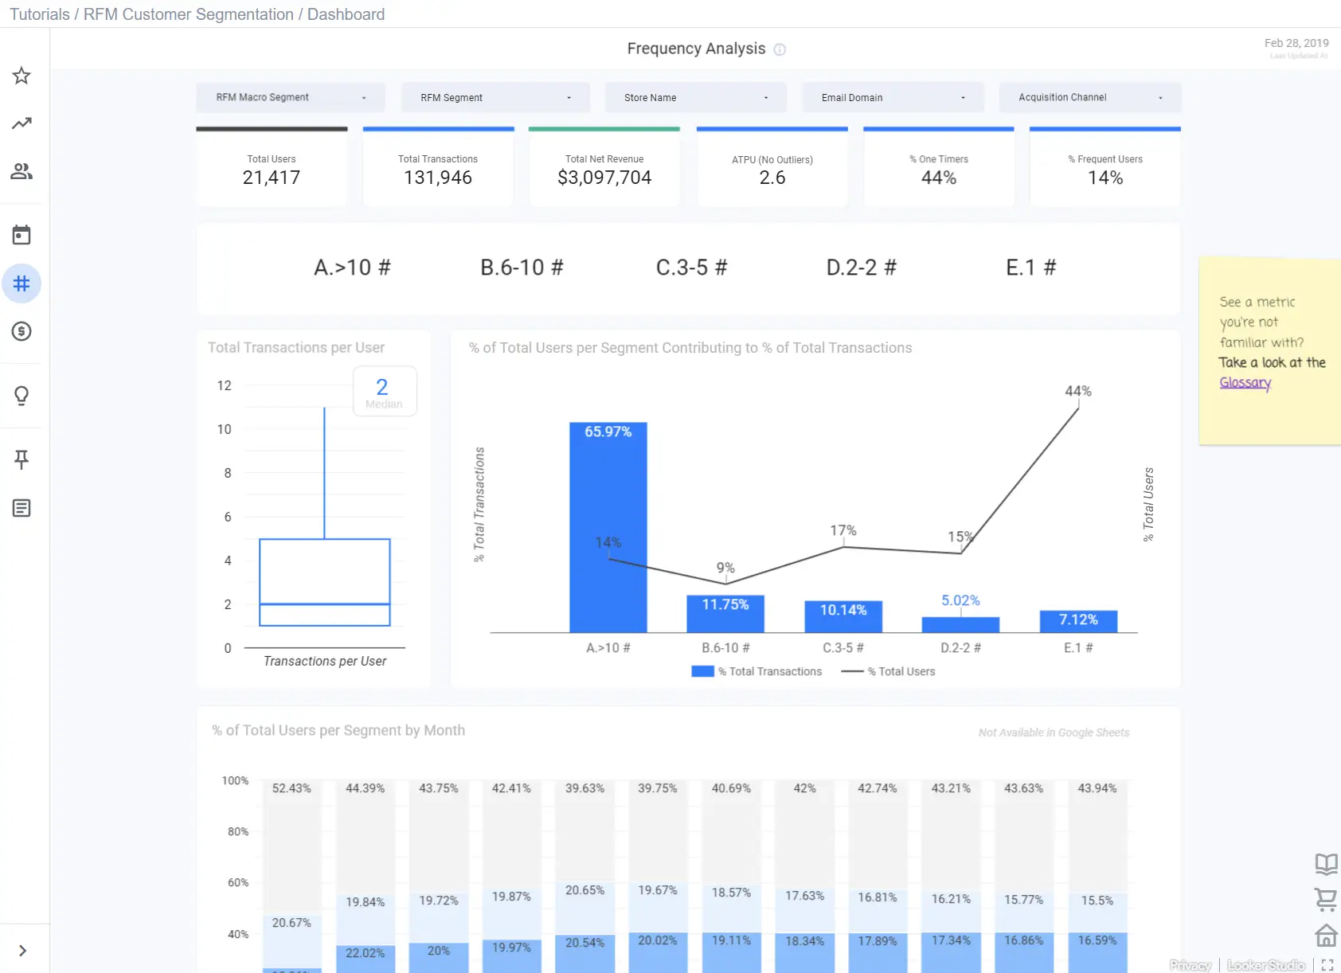Toggle the % Total Users legend line
Screen dimensions: 1341x973
coord(888,671)
